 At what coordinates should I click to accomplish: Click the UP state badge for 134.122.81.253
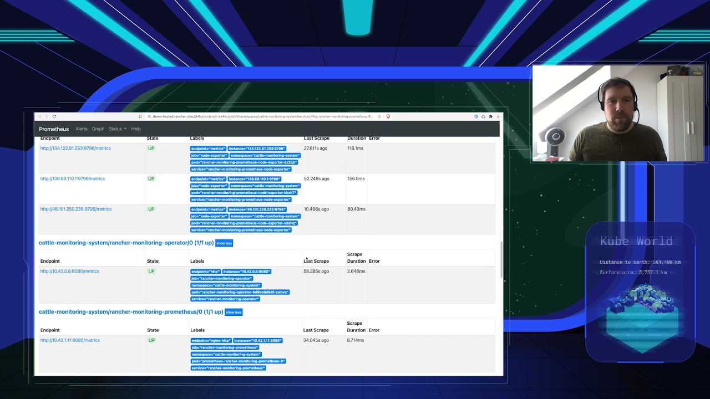click(151, 149)
